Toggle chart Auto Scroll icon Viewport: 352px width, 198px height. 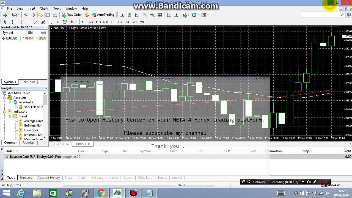(169, 15)
